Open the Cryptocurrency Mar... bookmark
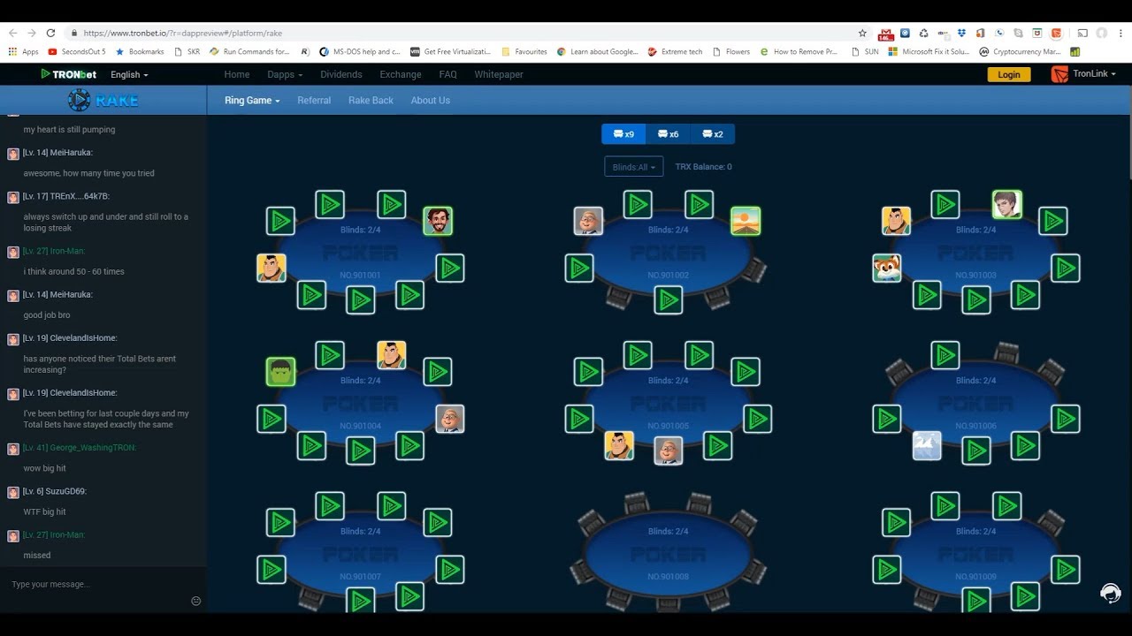1132x636 pixels. (x=1020, y=51)
